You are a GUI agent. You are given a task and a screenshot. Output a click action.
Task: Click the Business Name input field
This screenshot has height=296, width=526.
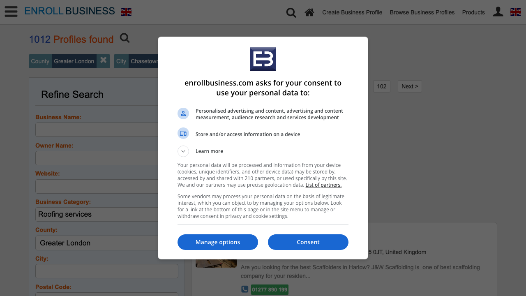(97, 129)
